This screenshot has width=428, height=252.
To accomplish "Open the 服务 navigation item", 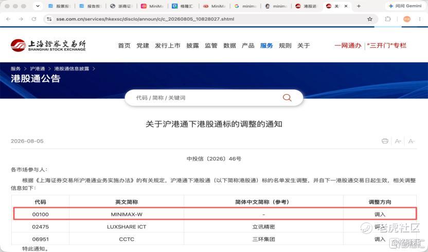I will pos(266,46).
